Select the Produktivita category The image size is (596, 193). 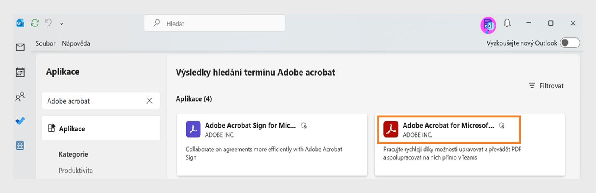pyautogui.click(x=76, y=171)
